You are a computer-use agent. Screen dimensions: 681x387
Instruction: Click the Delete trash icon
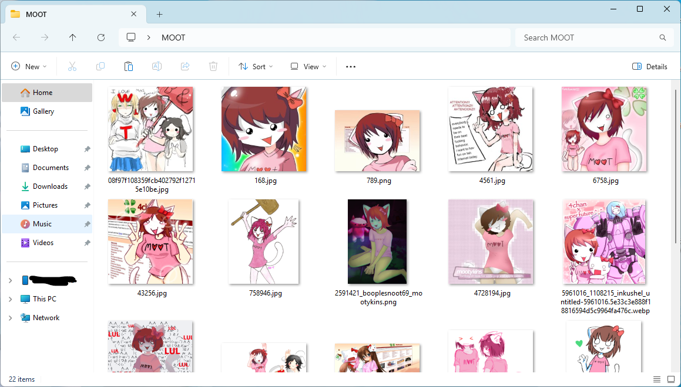coord(213,66)
